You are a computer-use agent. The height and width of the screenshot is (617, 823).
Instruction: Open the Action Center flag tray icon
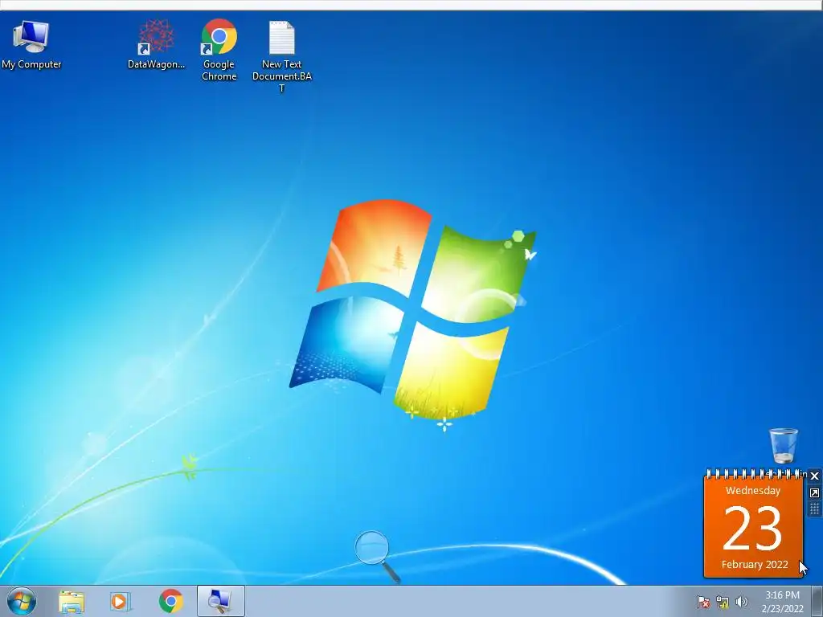(702, 602)
